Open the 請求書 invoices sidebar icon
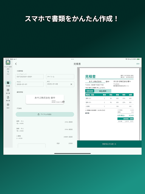The image size is (145, 194). (x=8, y=90)
